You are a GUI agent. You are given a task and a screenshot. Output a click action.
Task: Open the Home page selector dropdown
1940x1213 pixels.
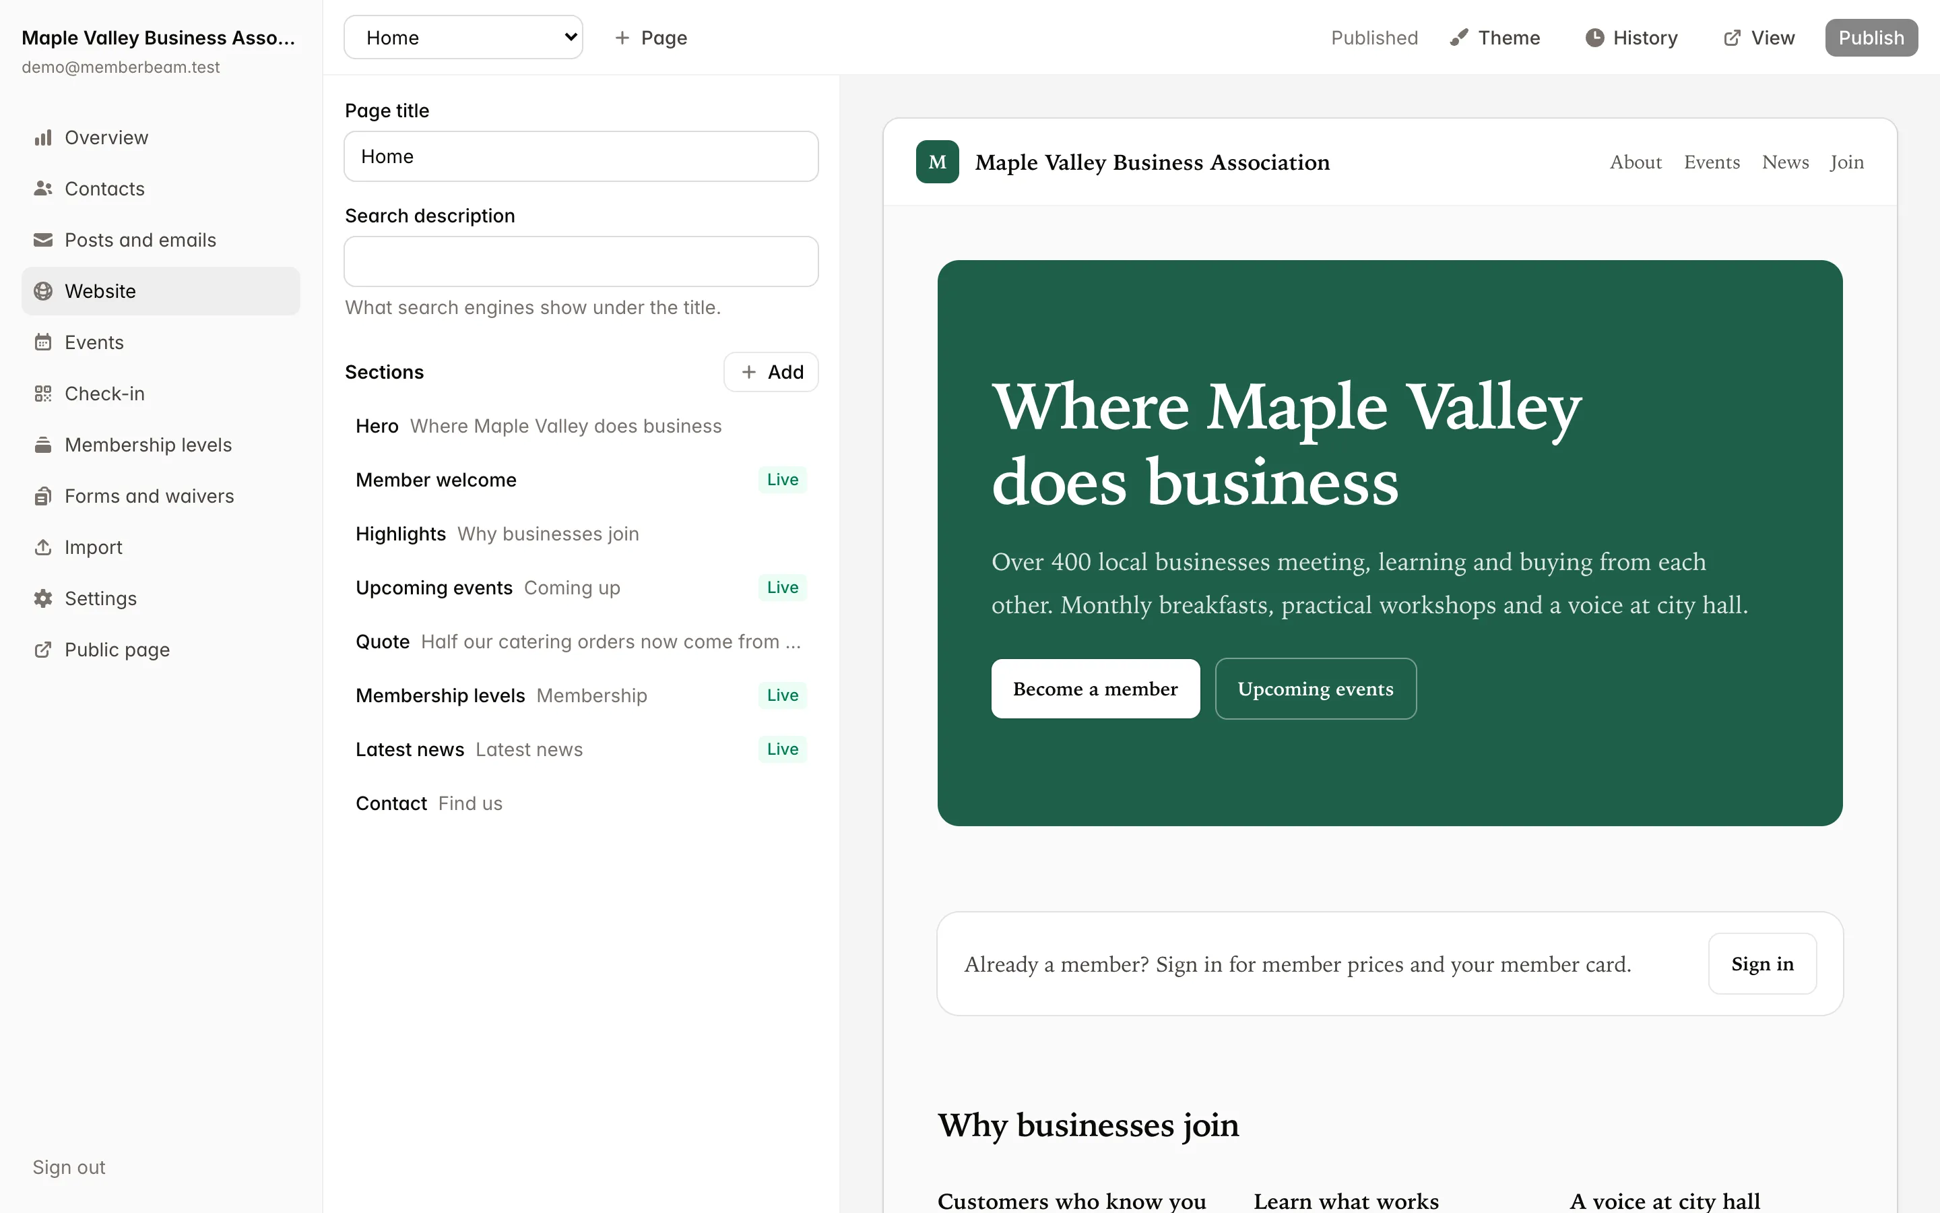[463, 38]
